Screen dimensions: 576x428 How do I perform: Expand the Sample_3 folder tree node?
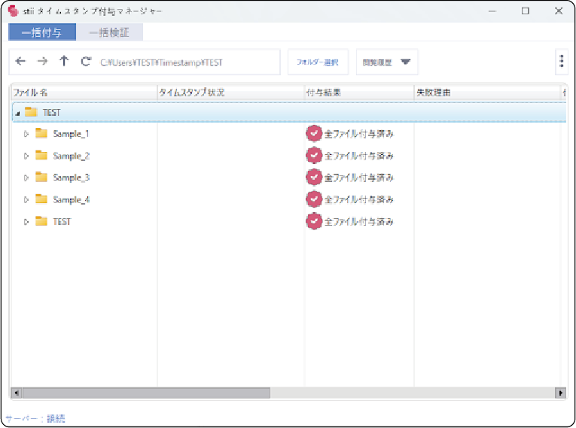tap(26, 178)
